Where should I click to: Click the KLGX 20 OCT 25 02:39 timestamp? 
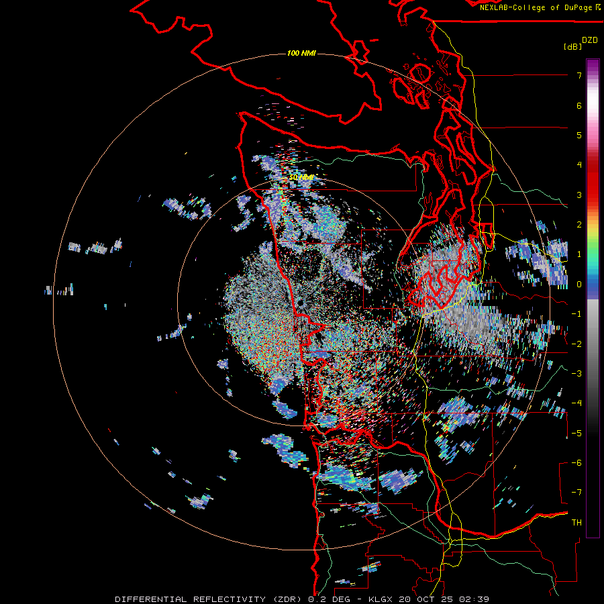[x=429, y=599]
